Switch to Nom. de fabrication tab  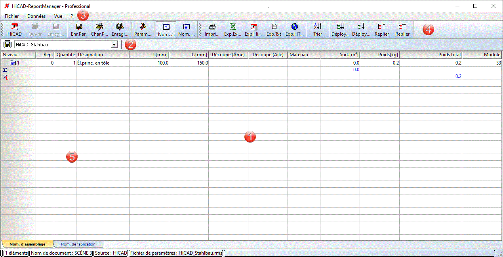(x=78, y=244)
